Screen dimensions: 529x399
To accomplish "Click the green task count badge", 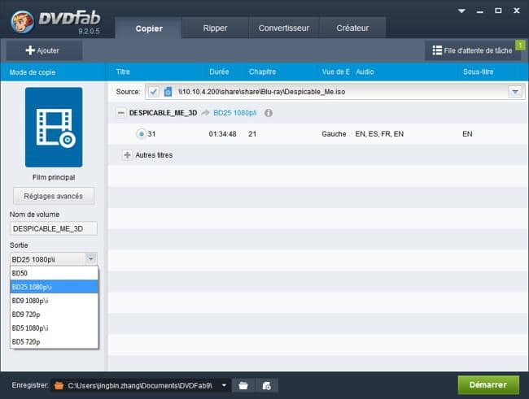I will pyautogui.click(x=520, y=45).
